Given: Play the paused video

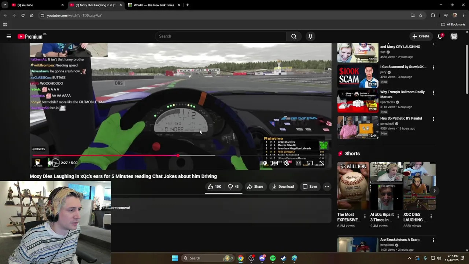Looking at the screenshot, I should tap(37, 163).
